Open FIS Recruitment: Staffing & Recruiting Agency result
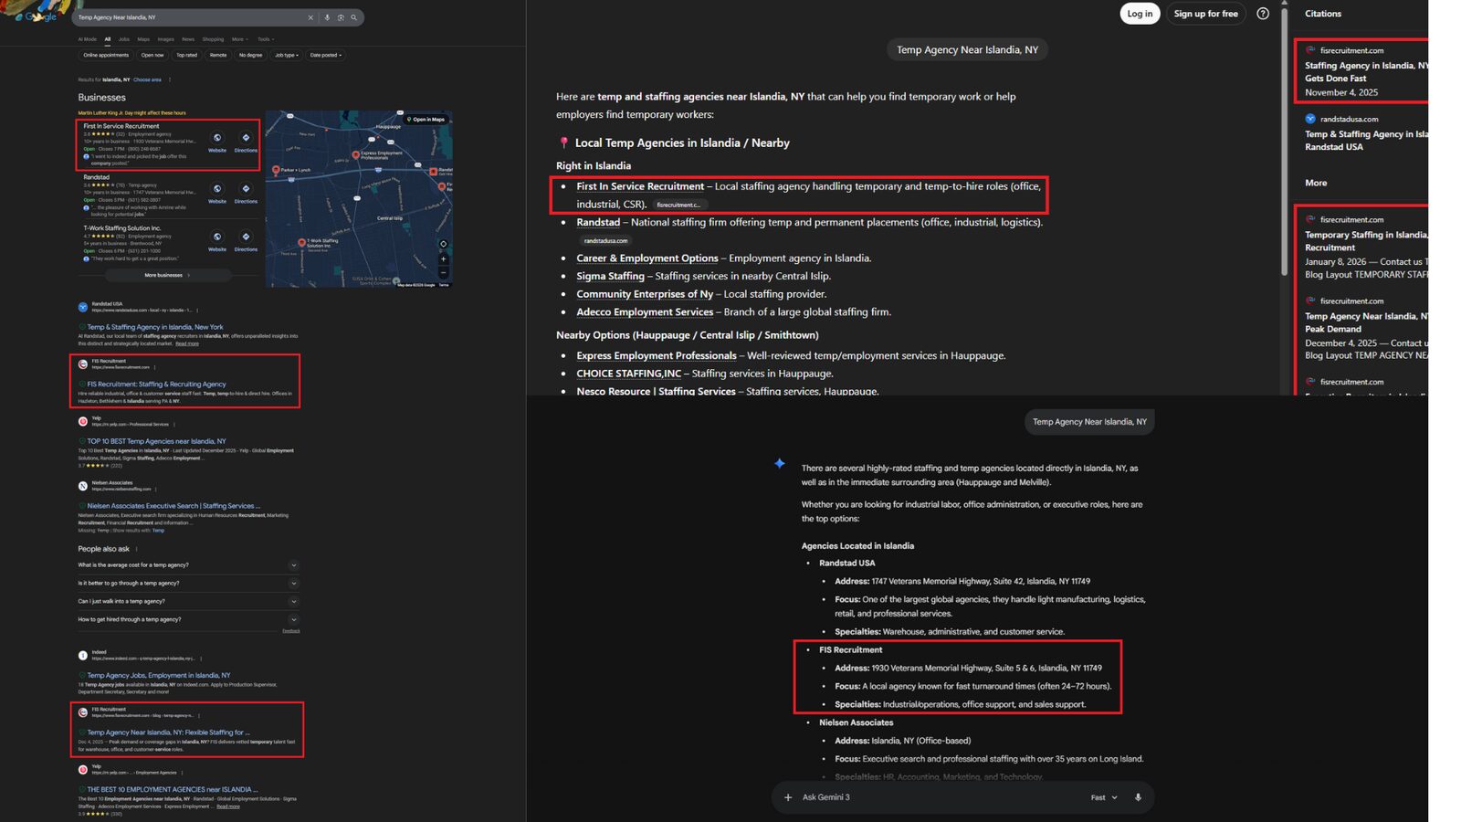The height and width of the screenshot is (822, 1461). click(156, 385)
